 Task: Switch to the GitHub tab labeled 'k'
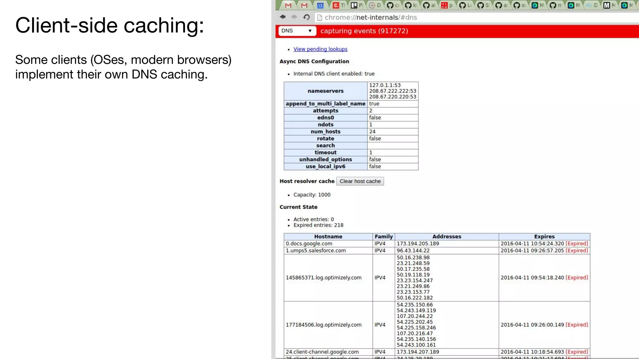tap(411, 5)
